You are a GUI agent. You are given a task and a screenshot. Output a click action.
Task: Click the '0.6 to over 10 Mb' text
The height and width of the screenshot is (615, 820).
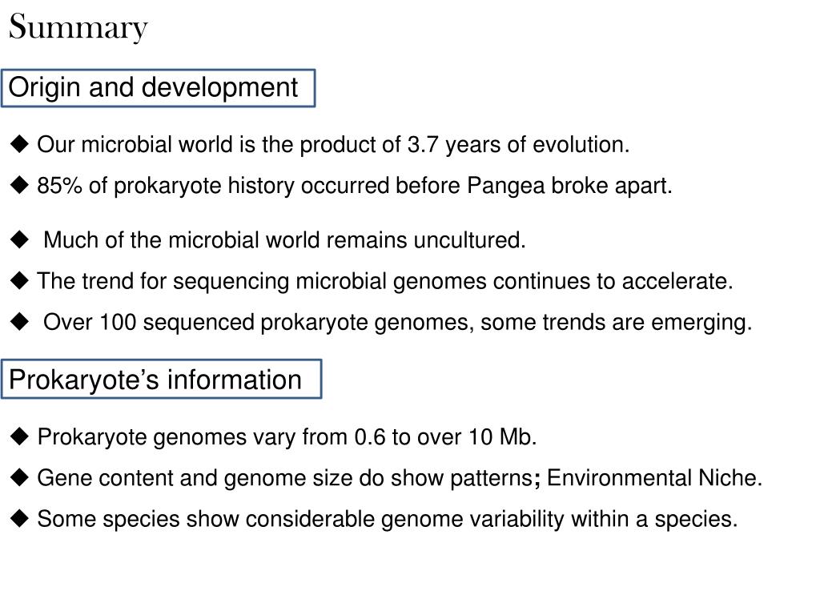coord(445,436)
